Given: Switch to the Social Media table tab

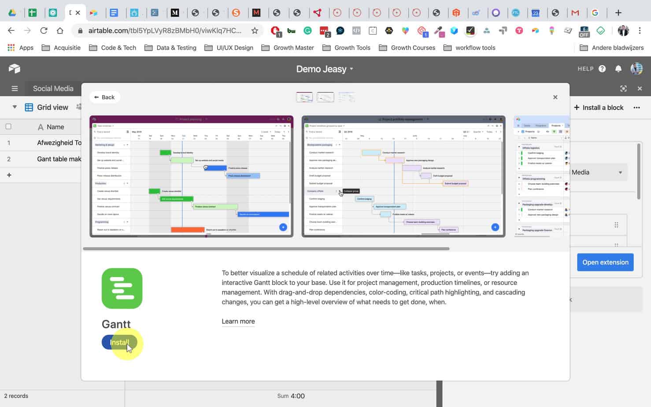Looking at the screenshot, I should (x=53, y=89).
